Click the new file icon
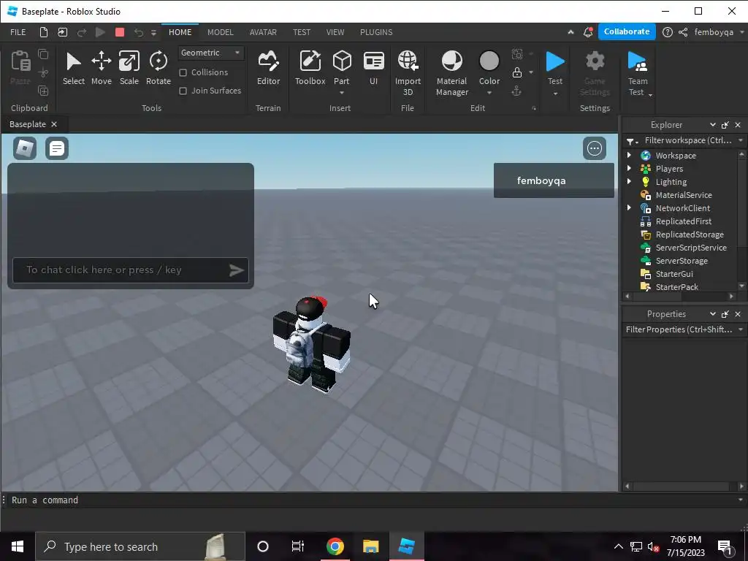Viewport: 748px width, 561px height. tap(43, 32)
